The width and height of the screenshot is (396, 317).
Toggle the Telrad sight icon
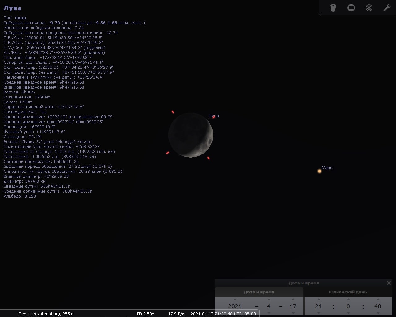(369, 8)
